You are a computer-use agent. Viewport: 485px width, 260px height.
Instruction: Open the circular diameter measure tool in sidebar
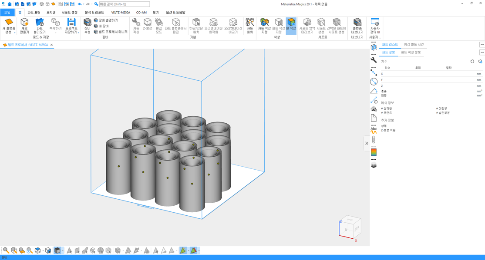pyautogui.click(x=374, y=82)
